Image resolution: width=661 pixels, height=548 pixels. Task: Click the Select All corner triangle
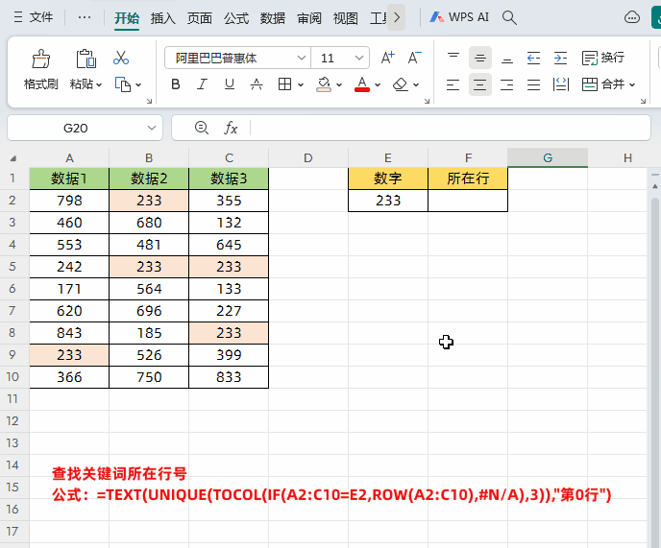(x=13, y=158)
